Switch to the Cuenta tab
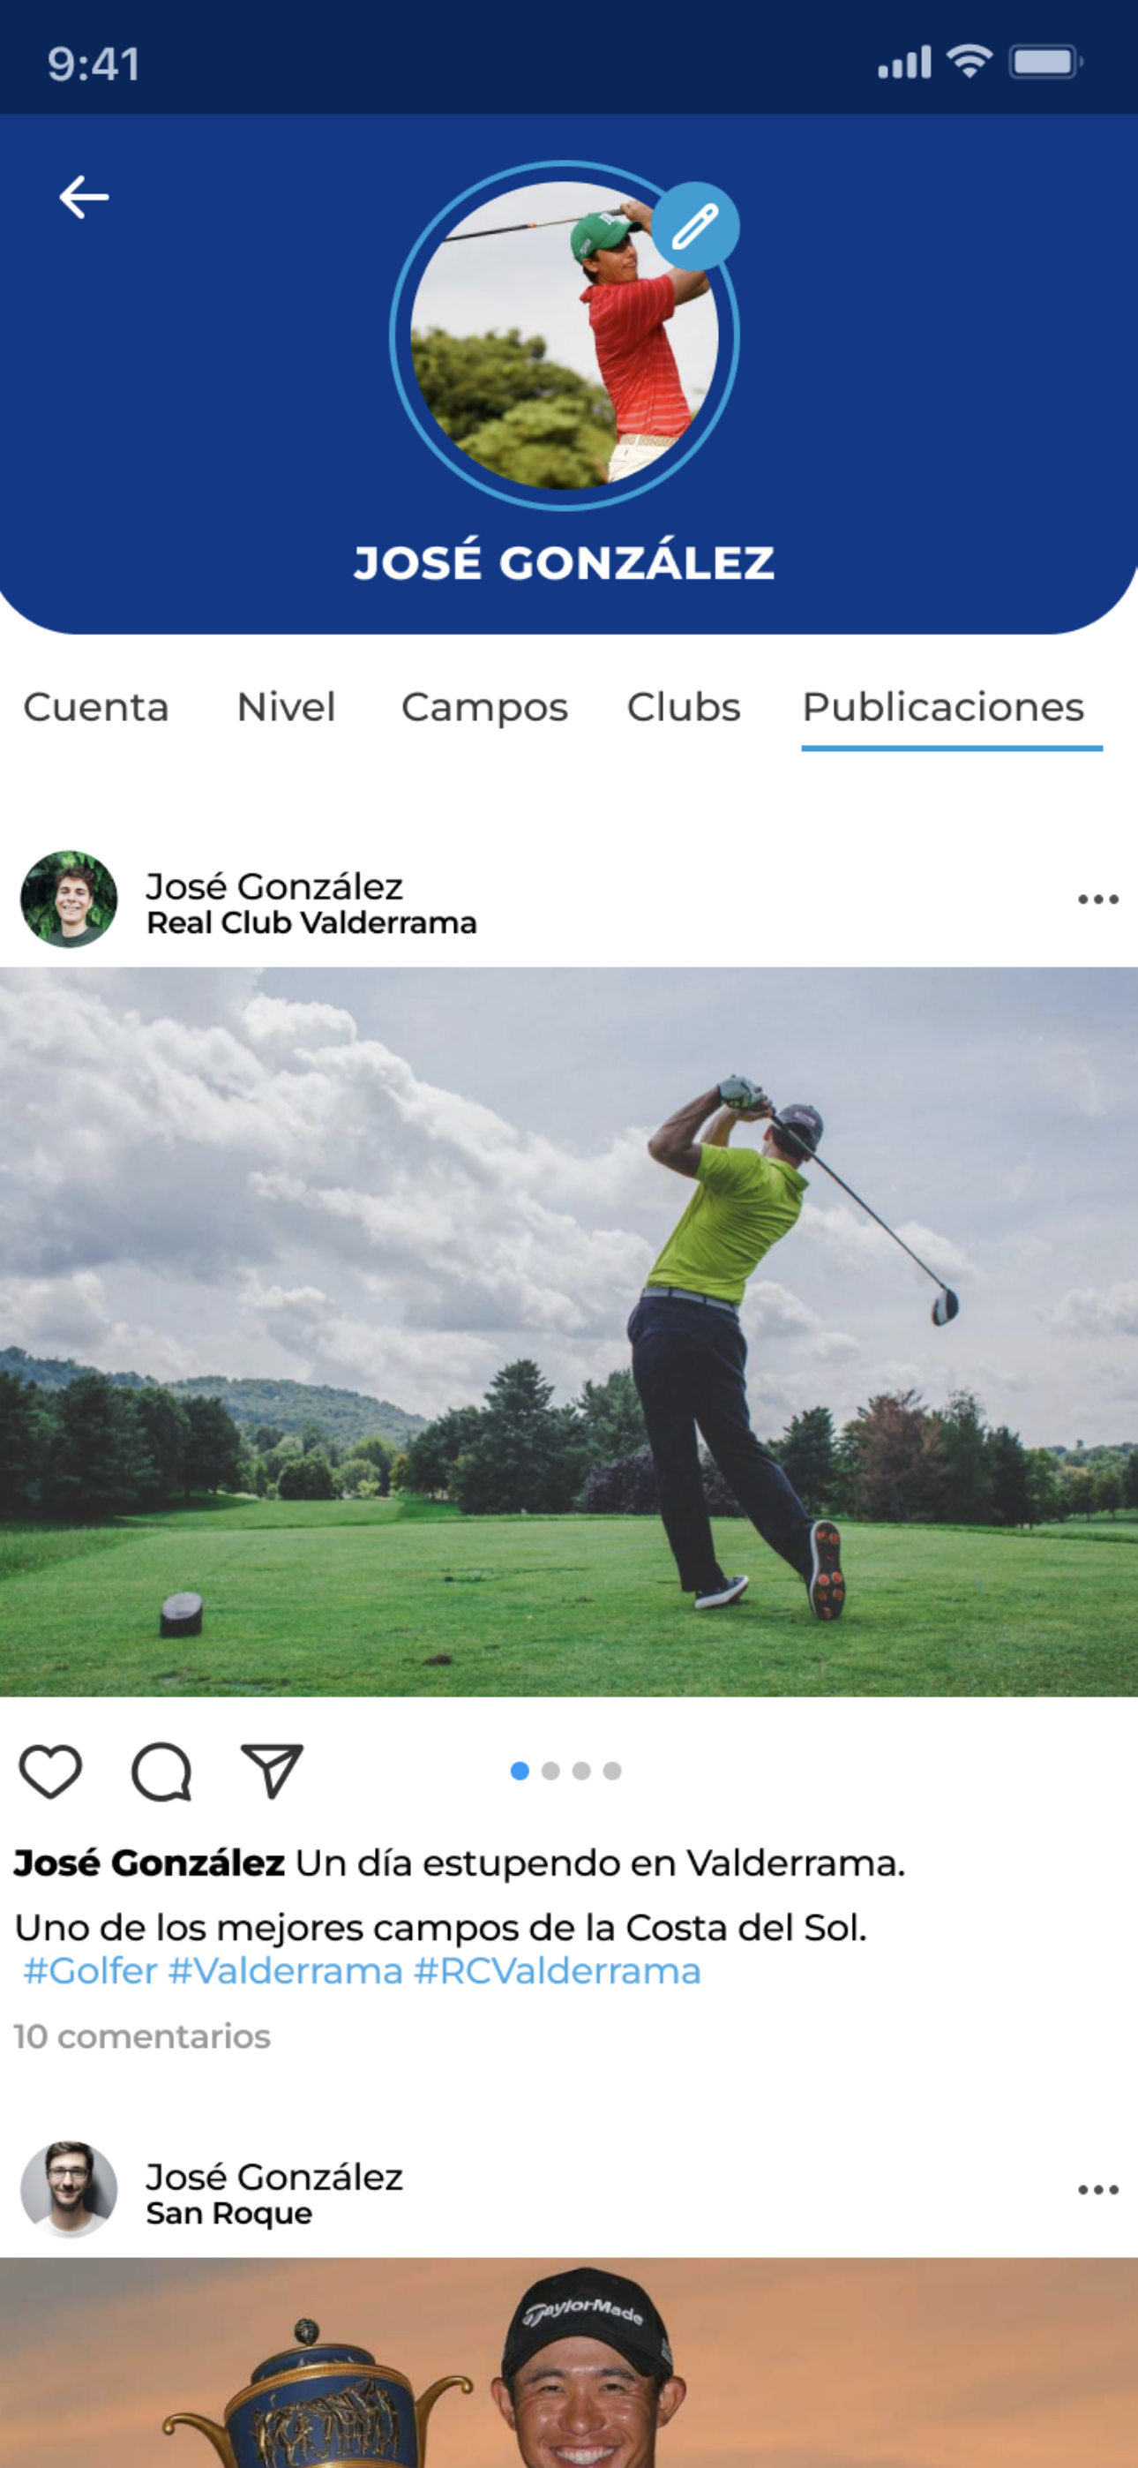The image size is (1138, 2468). 96,707
